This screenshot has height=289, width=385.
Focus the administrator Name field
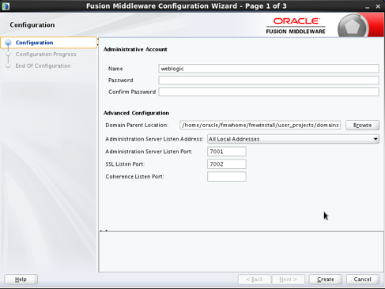[x=269, y=69]
